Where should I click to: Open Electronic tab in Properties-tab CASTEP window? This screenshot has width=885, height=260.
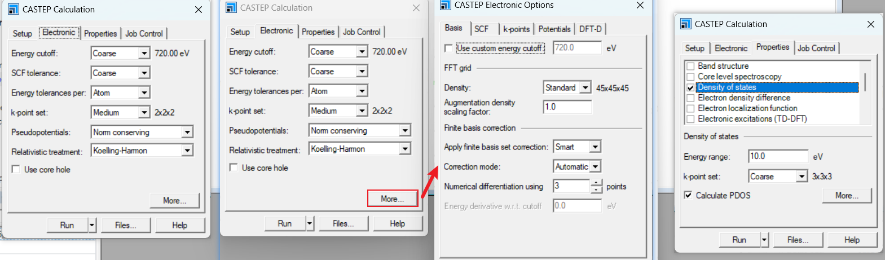click(731, 49)
